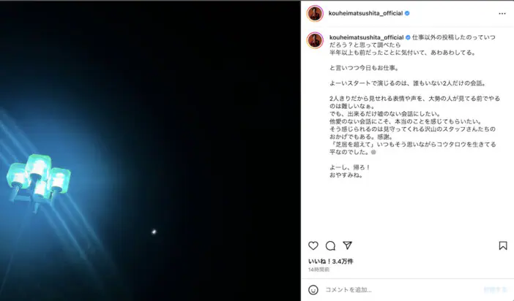Click the Japanese caption text body
This screenshot has height=301, width=514.
[414, 106]
